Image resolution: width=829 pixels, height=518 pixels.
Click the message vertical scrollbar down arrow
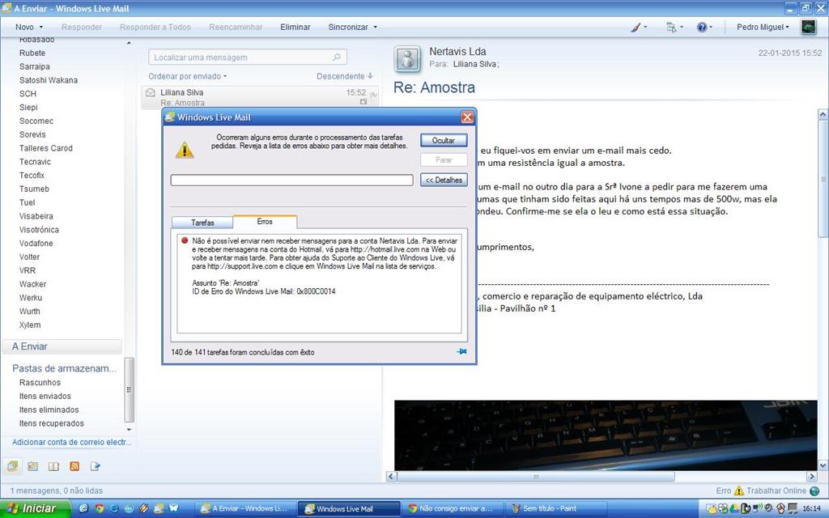click(823, 465)
